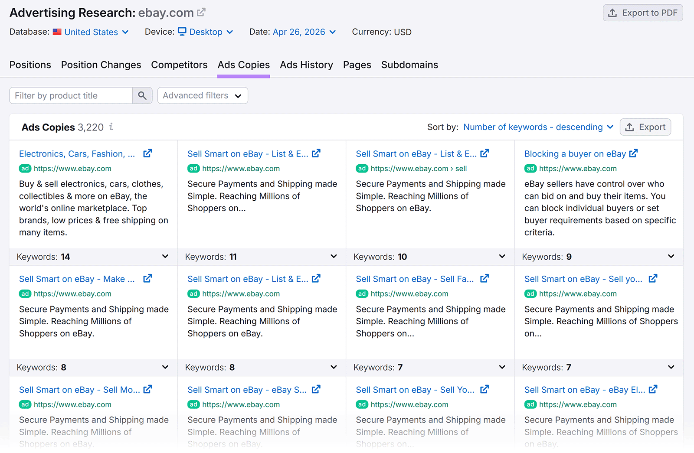Open external link for eBay S... ad
This screenshot has height=453, width=694.
316,389
